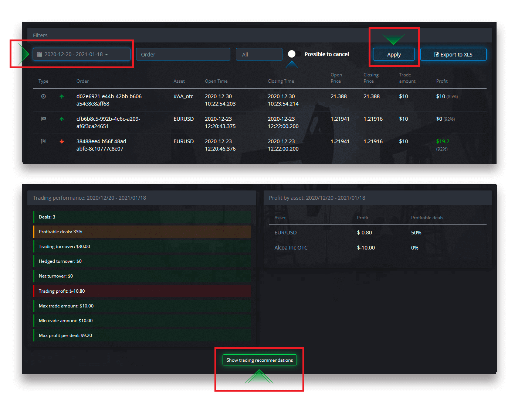
Task: Click the $0 (92%) profit value
Action: tap(446, 119)
